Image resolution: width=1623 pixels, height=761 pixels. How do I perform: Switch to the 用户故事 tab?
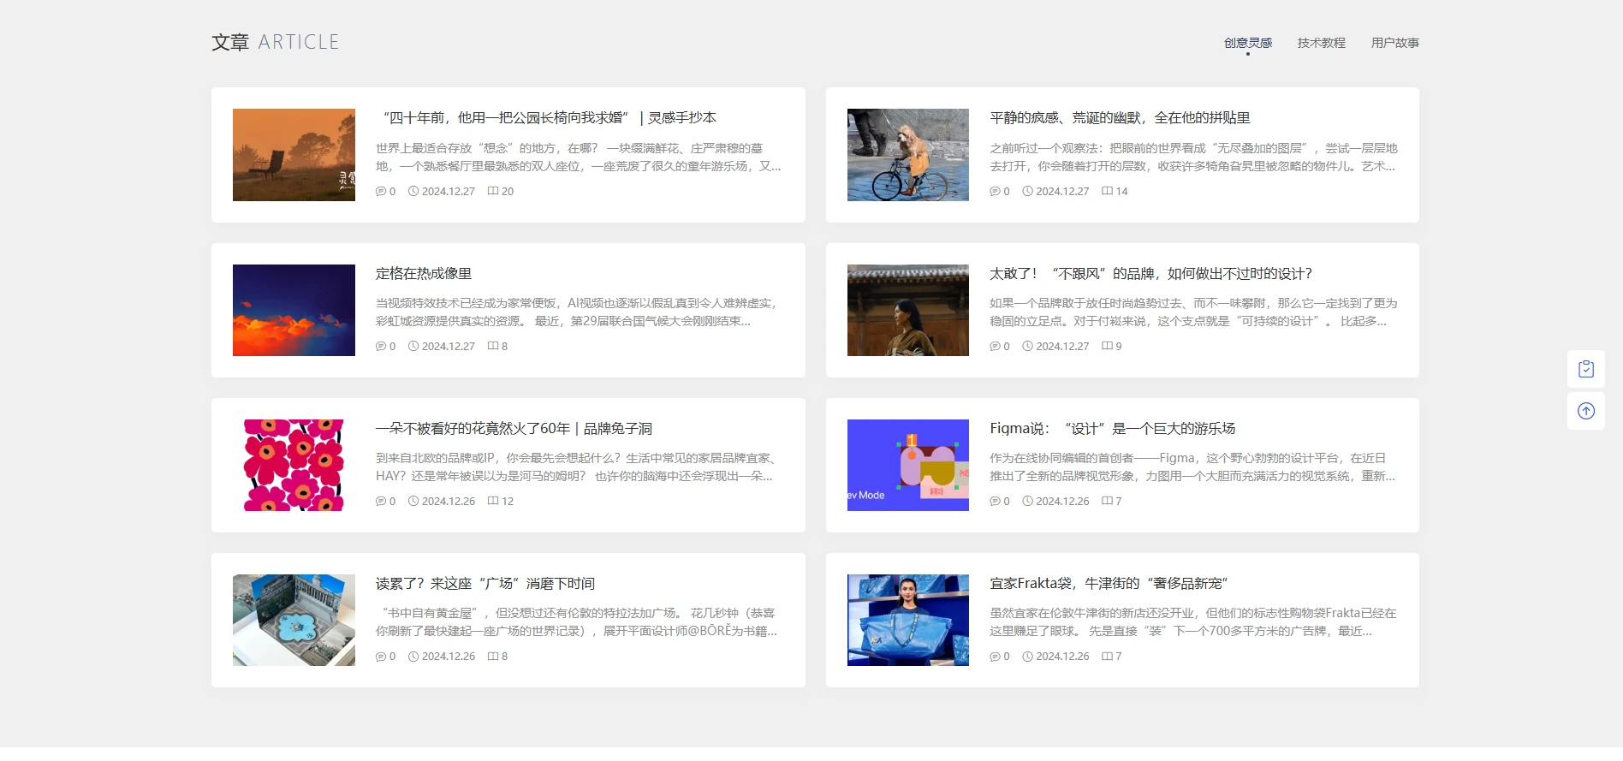pos(1395,43)
